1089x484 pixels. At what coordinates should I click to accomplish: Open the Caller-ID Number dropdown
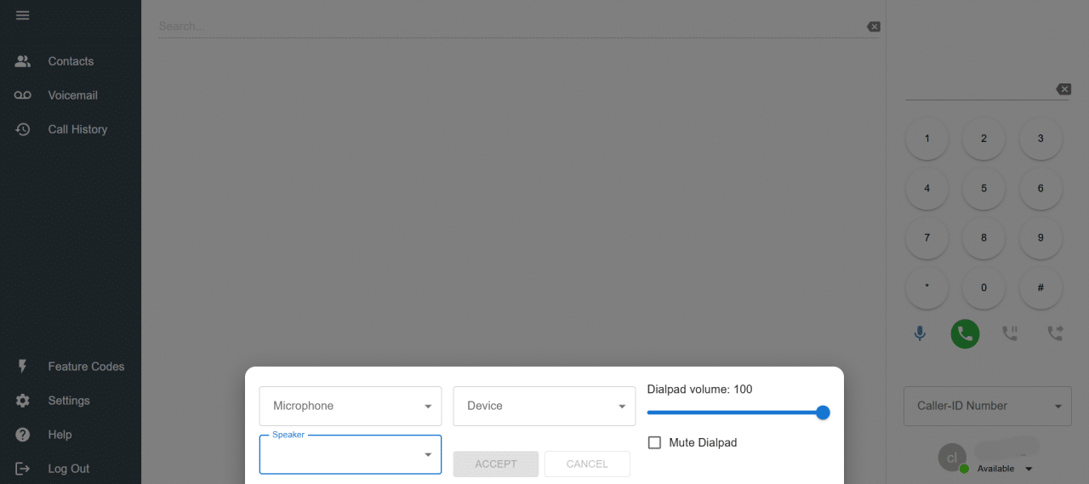pyautogui.click(x=987, y=406)
